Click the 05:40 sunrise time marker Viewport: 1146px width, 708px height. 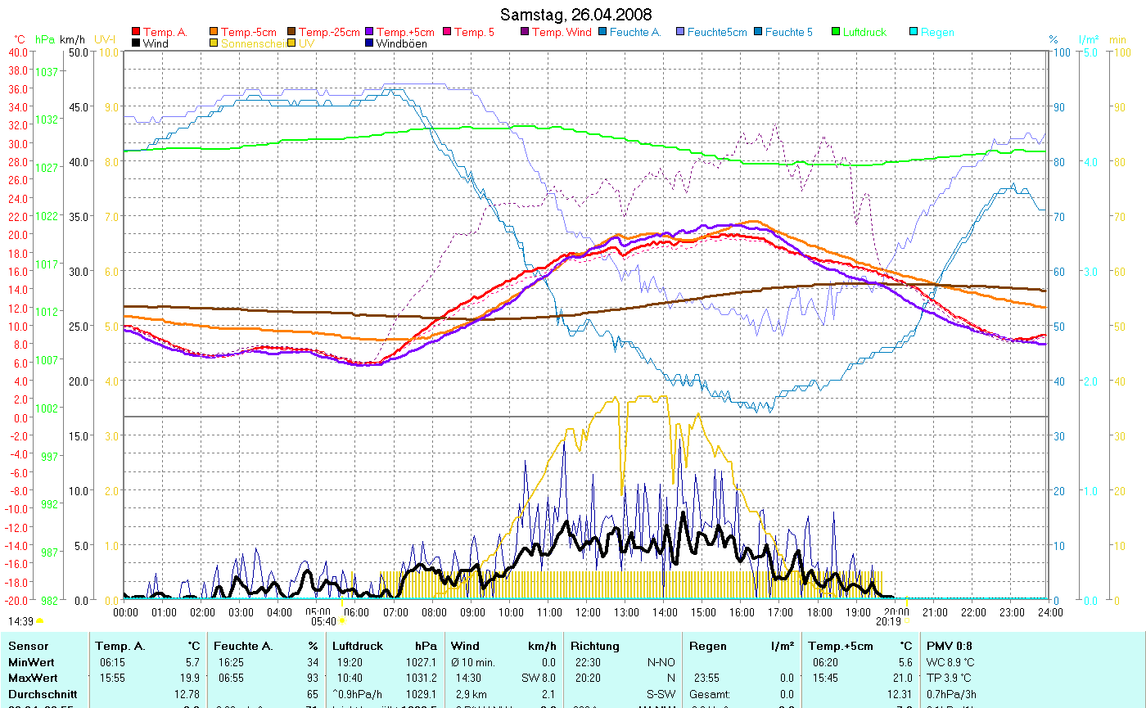point(324,622)
